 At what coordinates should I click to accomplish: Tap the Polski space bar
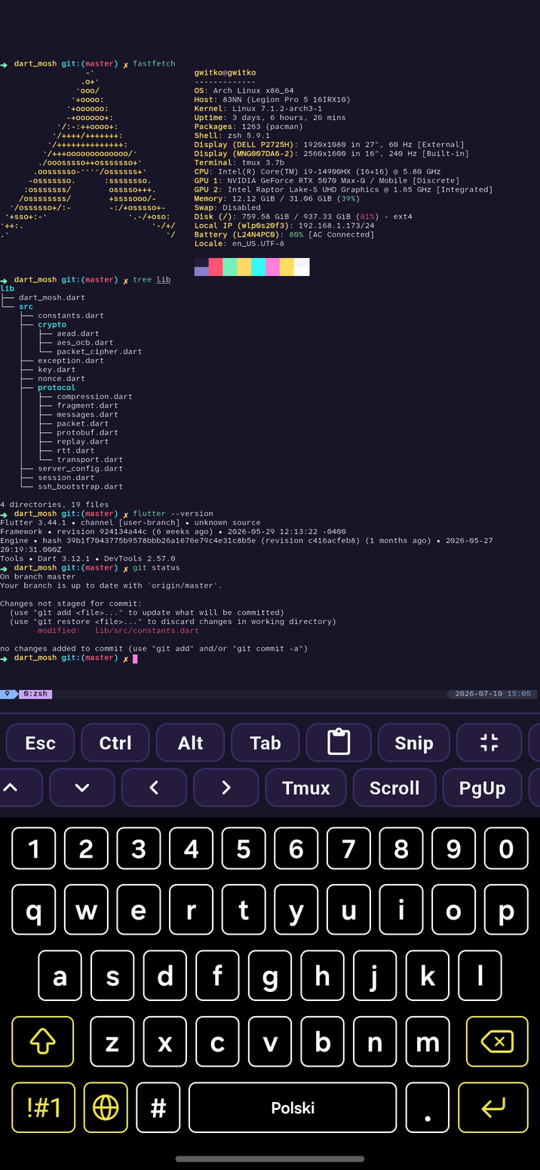coord(293,1107)
